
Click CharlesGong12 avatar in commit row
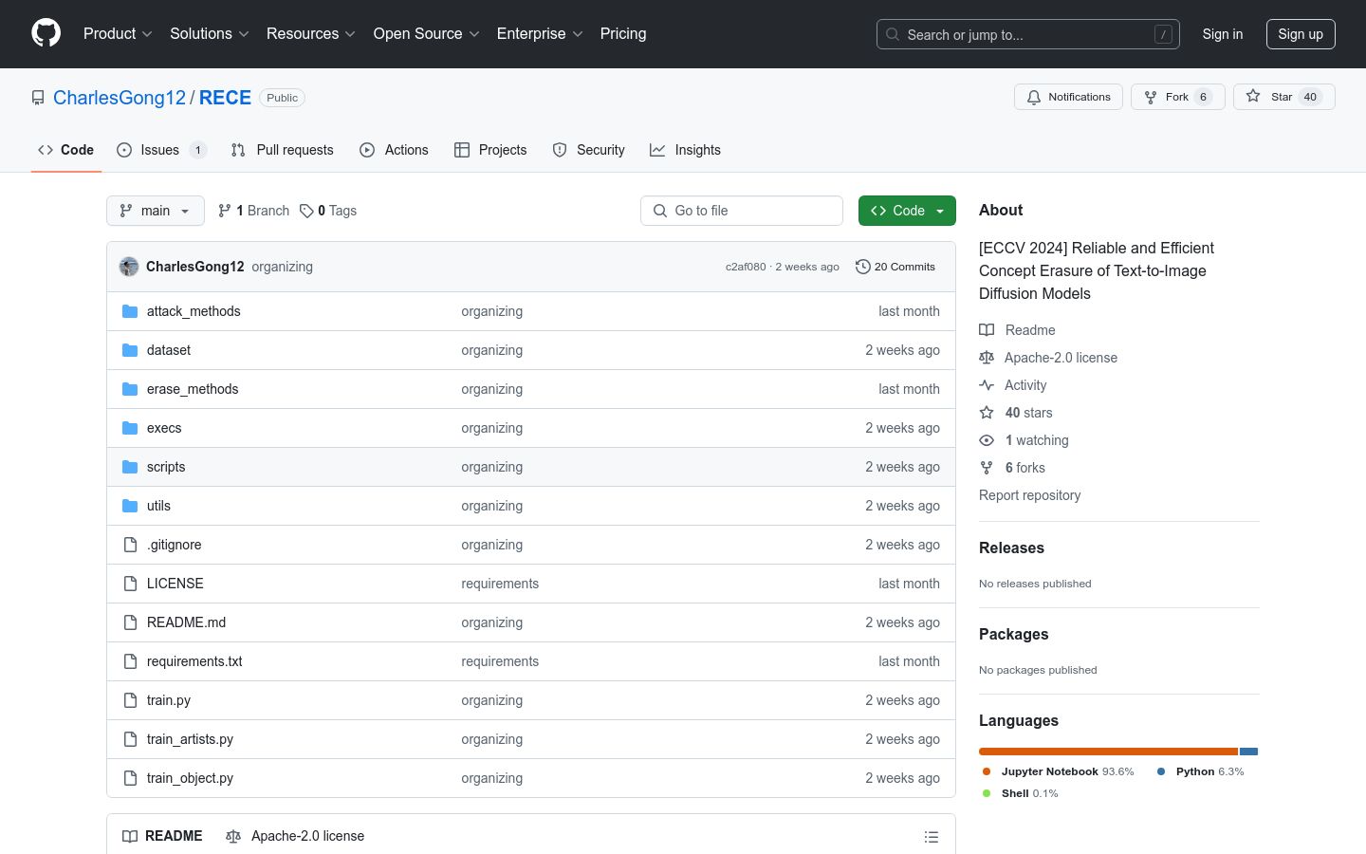pos(129,267)
